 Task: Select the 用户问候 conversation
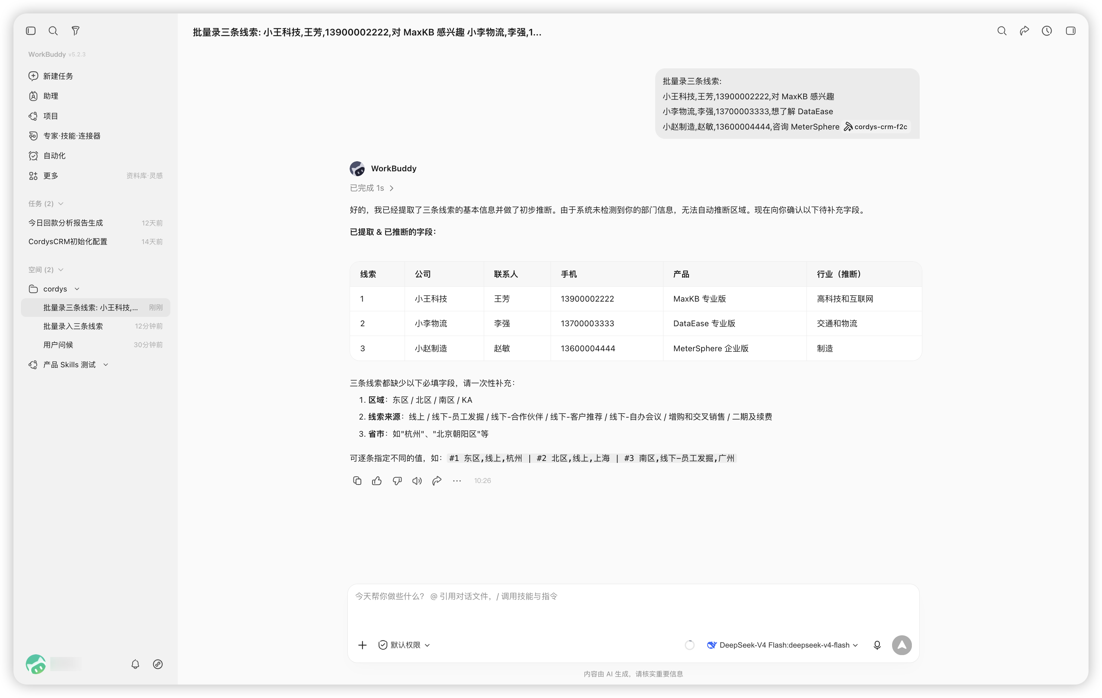96,345
